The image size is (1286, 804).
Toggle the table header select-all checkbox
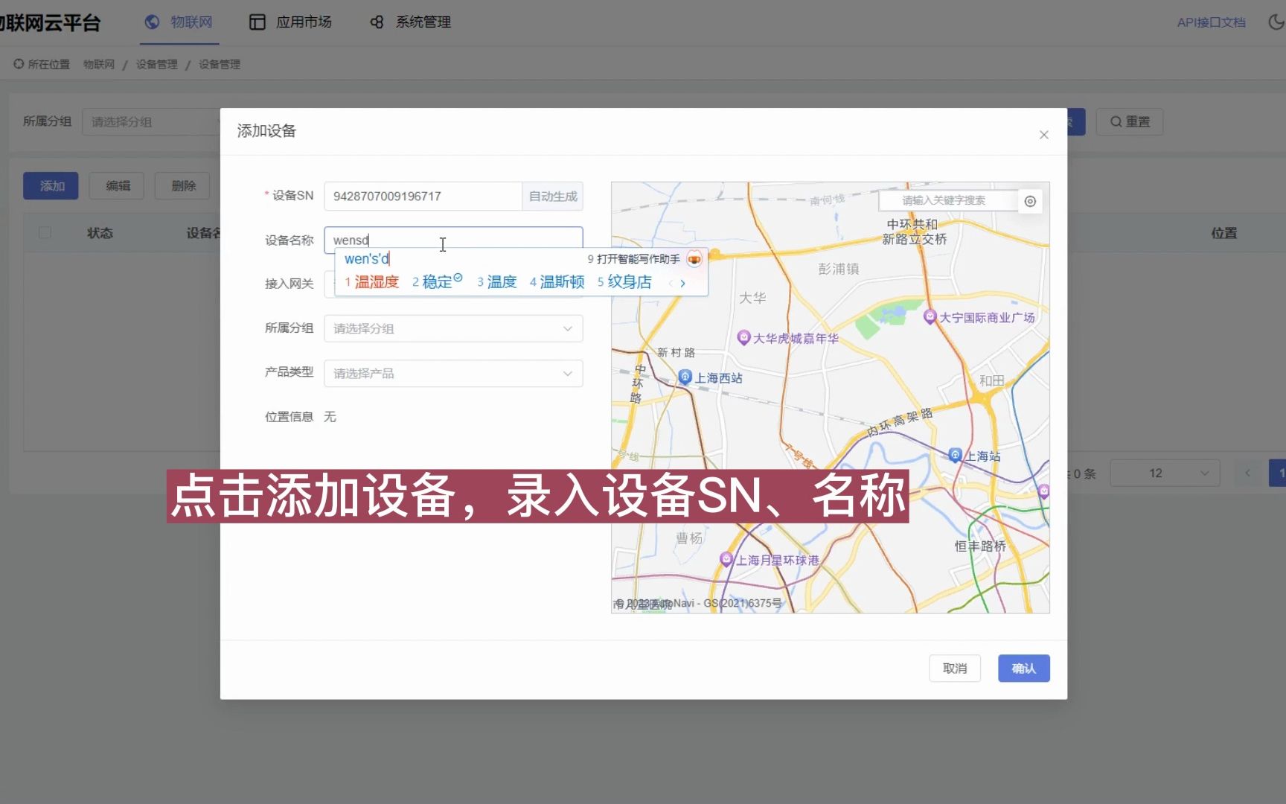pos(45,233)
